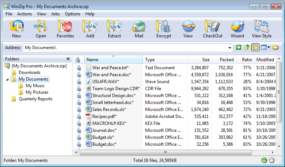Collapse the My Documents tree node

pos(8,79)
